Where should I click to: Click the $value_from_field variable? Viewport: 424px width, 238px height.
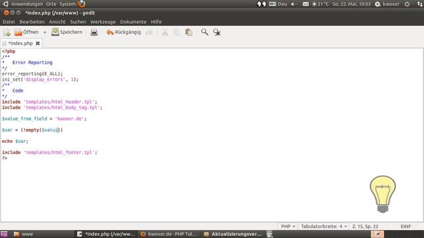tap(25, 119)
